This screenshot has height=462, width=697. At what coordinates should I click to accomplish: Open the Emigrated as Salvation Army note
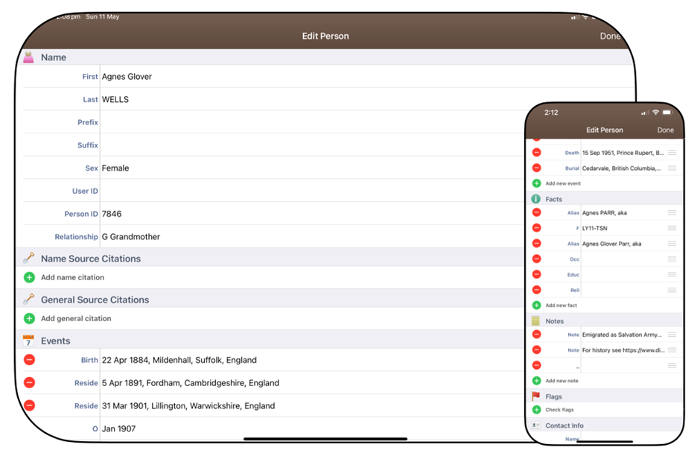(x=621, y=335)
